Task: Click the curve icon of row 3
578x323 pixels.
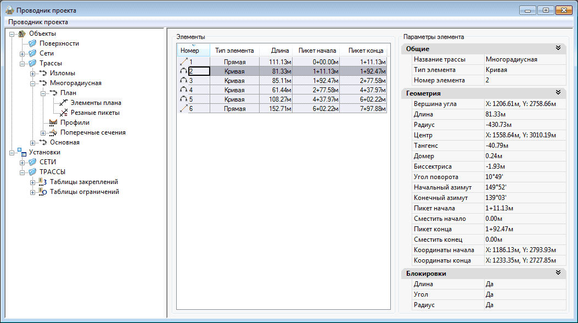Action: click(x=183, y=81)
